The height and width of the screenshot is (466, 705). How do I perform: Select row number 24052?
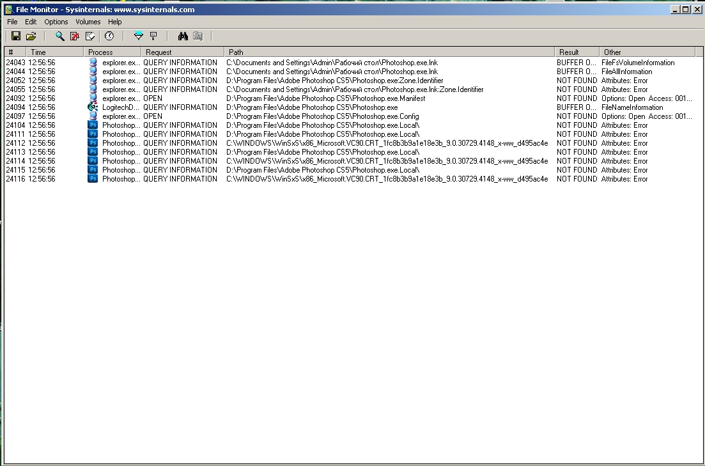coord(15,81)
